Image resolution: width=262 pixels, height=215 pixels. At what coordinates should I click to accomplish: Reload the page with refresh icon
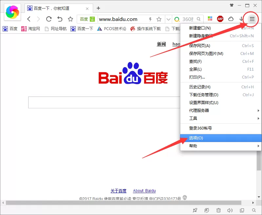tap(49, 19)
